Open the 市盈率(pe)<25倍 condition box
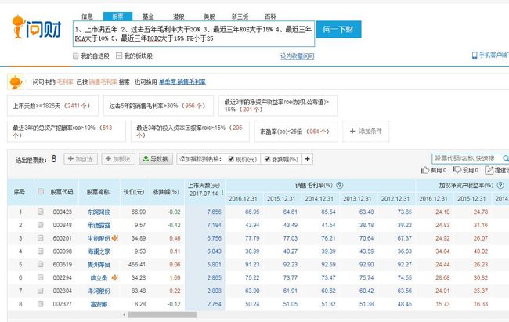The height and width of the screenshot is (322, 509). [x=296, y=132]
